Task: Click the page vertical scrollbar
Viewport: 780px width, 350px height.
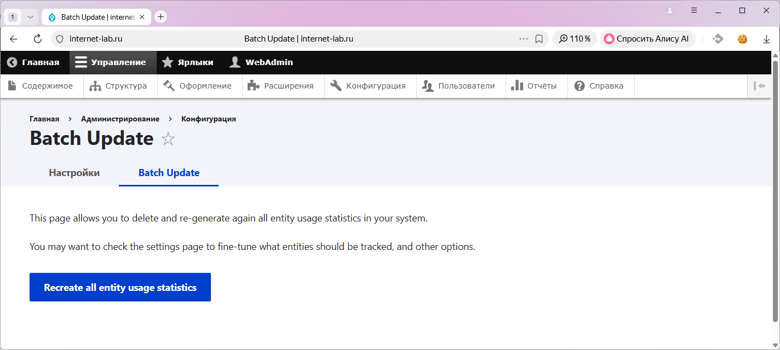Action: pos(775,191)
